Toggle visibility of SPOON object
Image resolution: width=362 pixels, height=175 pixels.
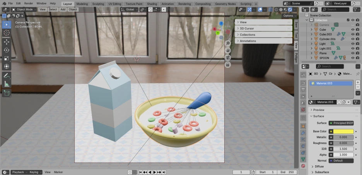point(353,58)
